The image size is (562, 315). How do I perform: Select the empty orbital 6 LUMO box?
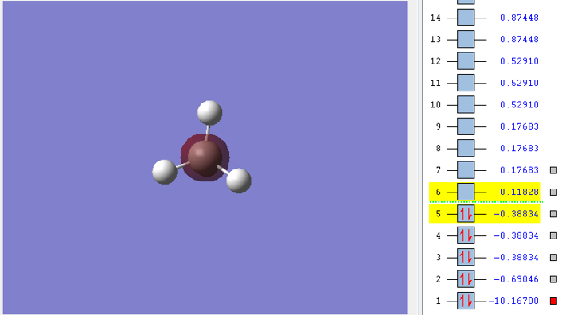(x=466, y=192)
